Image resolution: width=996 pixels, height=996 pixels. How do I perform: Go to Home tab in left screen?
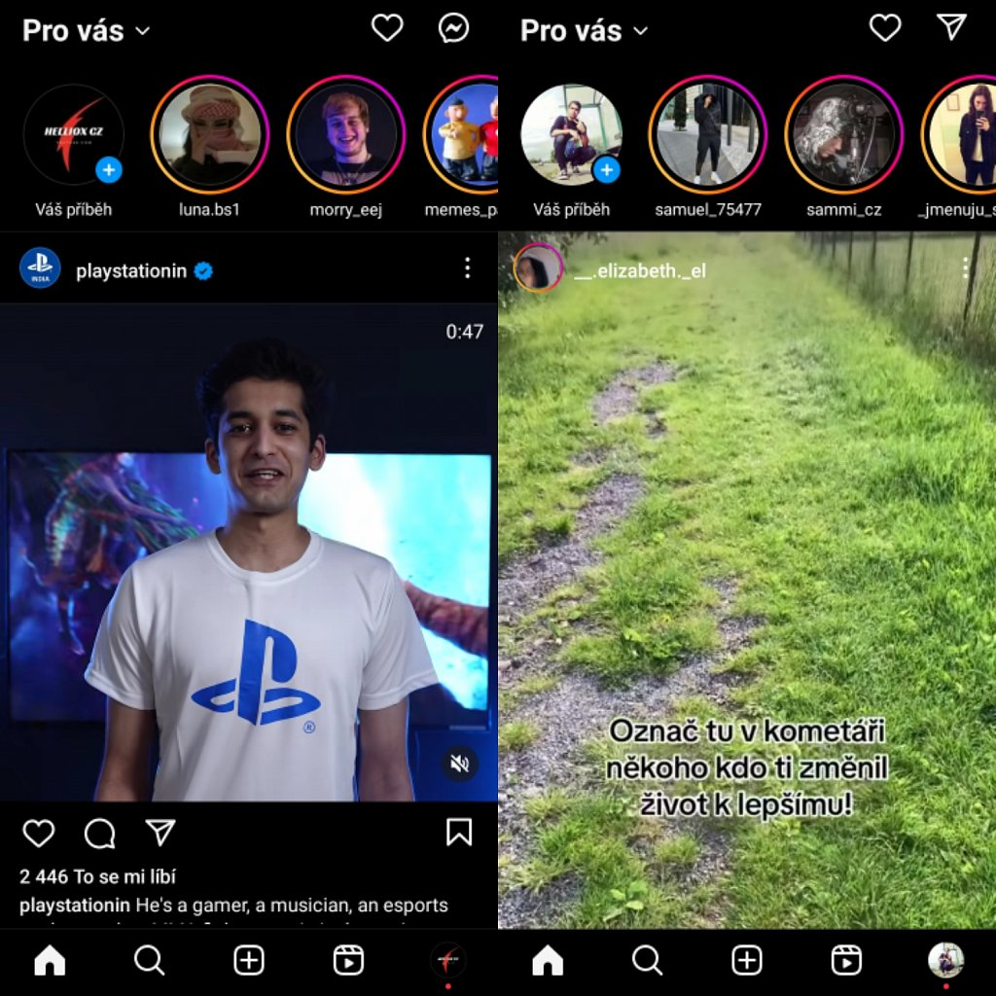click(50, 960)
